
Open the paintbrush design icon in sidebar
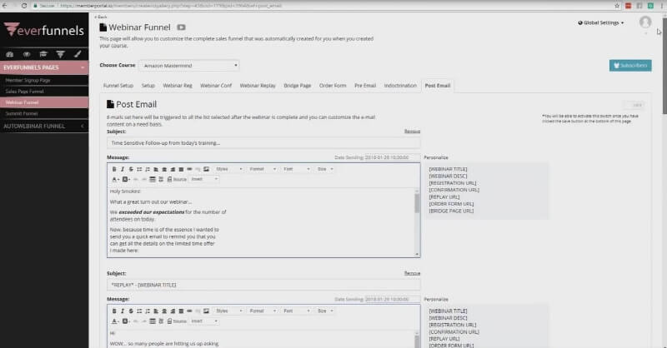pyautogui.click(x=78, y=54)
